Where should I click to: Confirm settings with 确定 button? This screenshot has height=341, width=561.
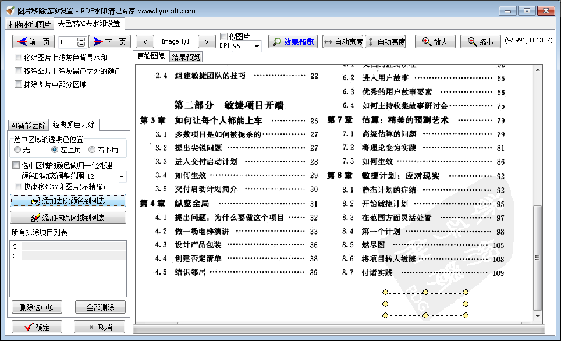click(36, 326)
